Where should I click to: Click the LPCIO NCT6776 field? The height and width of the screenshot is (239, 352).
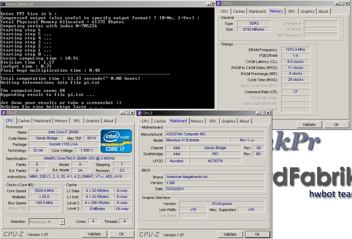(215, 161)
